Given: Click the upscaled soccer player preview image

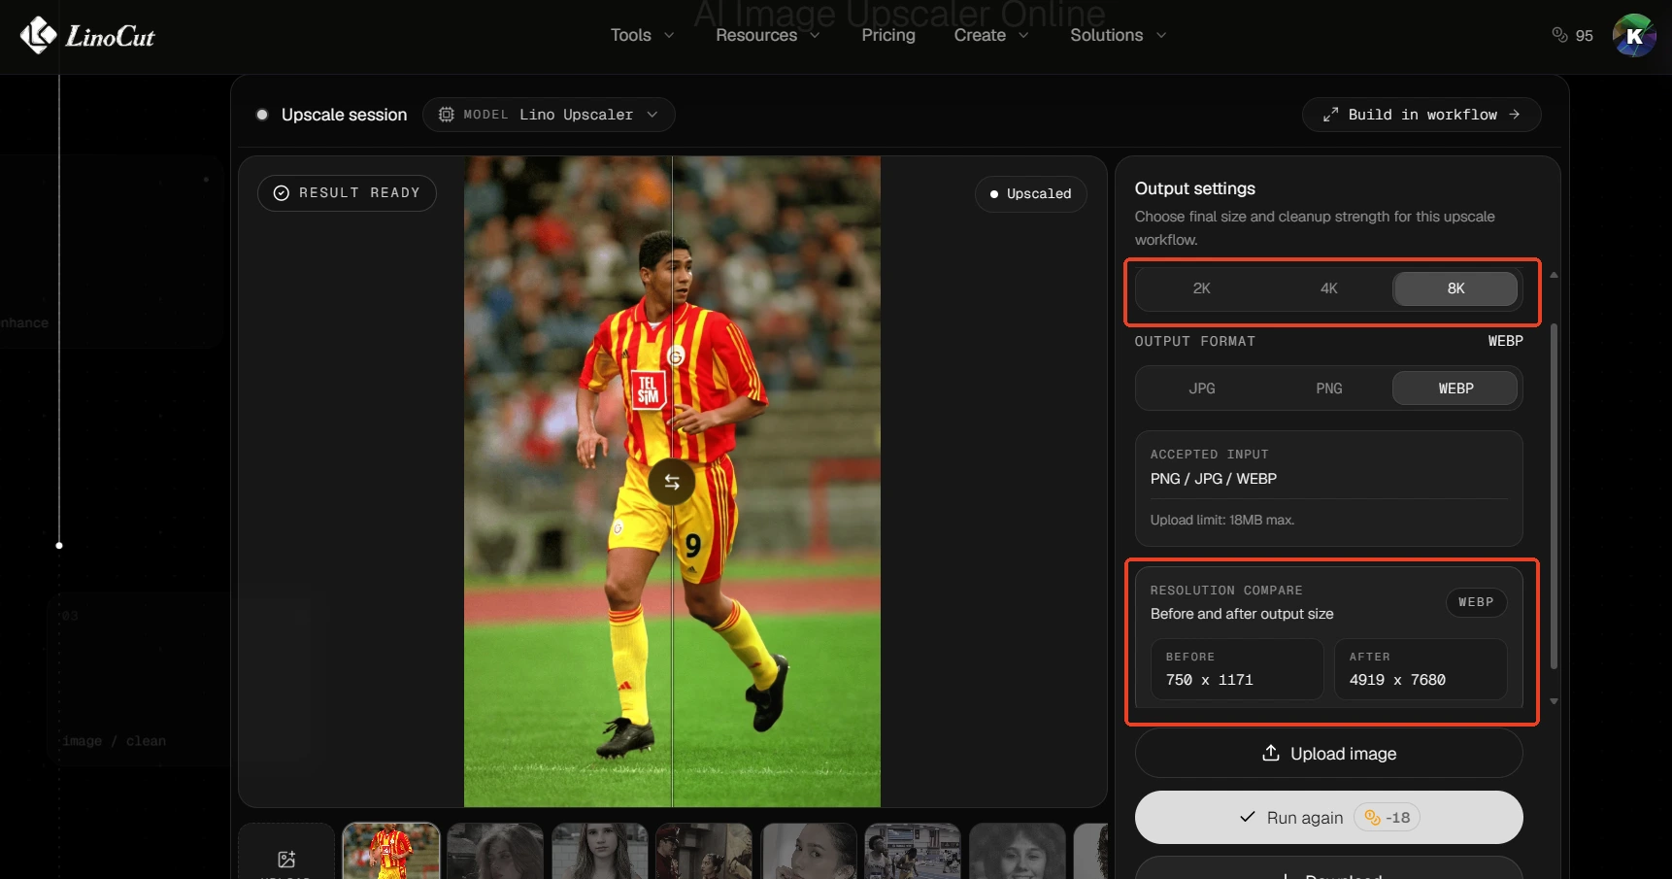Looking at the screenshot, I should pyautogui.click(x=672, y=482).
